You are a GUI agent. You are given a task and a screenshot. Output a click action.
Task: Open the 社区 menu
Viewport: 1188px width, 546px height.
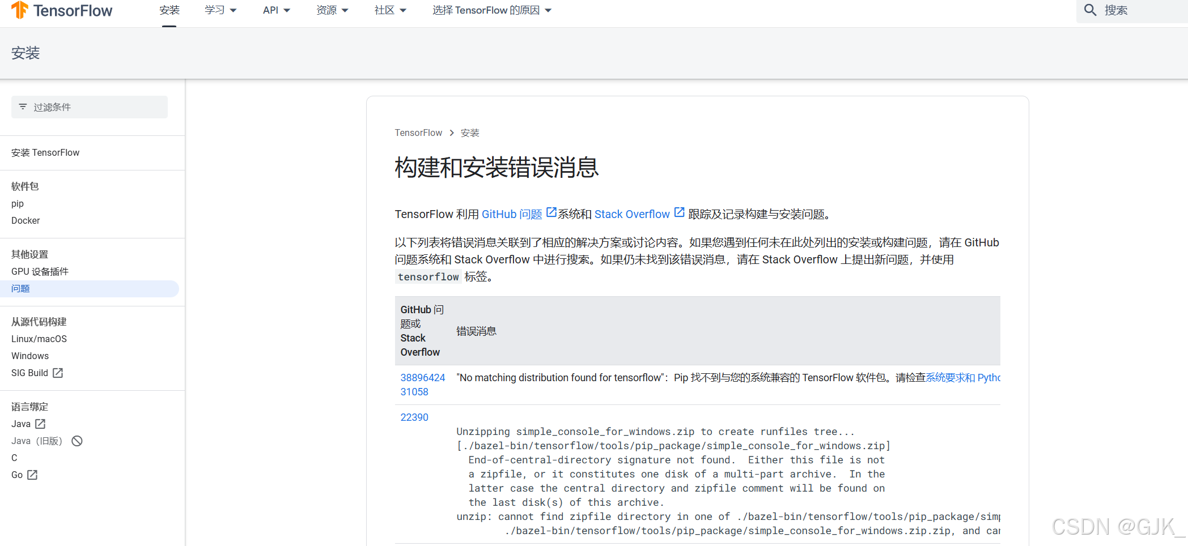390,10
